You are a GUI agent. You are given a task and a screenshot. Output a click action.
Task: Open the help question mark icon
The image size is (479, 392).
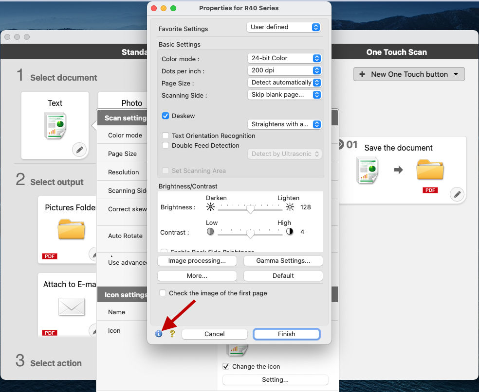click(x=171, y=334)
